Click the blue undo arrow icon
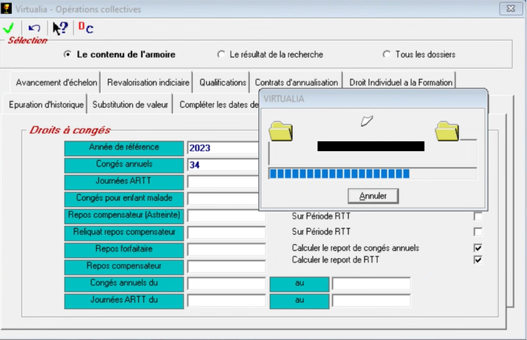 (x=35, y=28)
